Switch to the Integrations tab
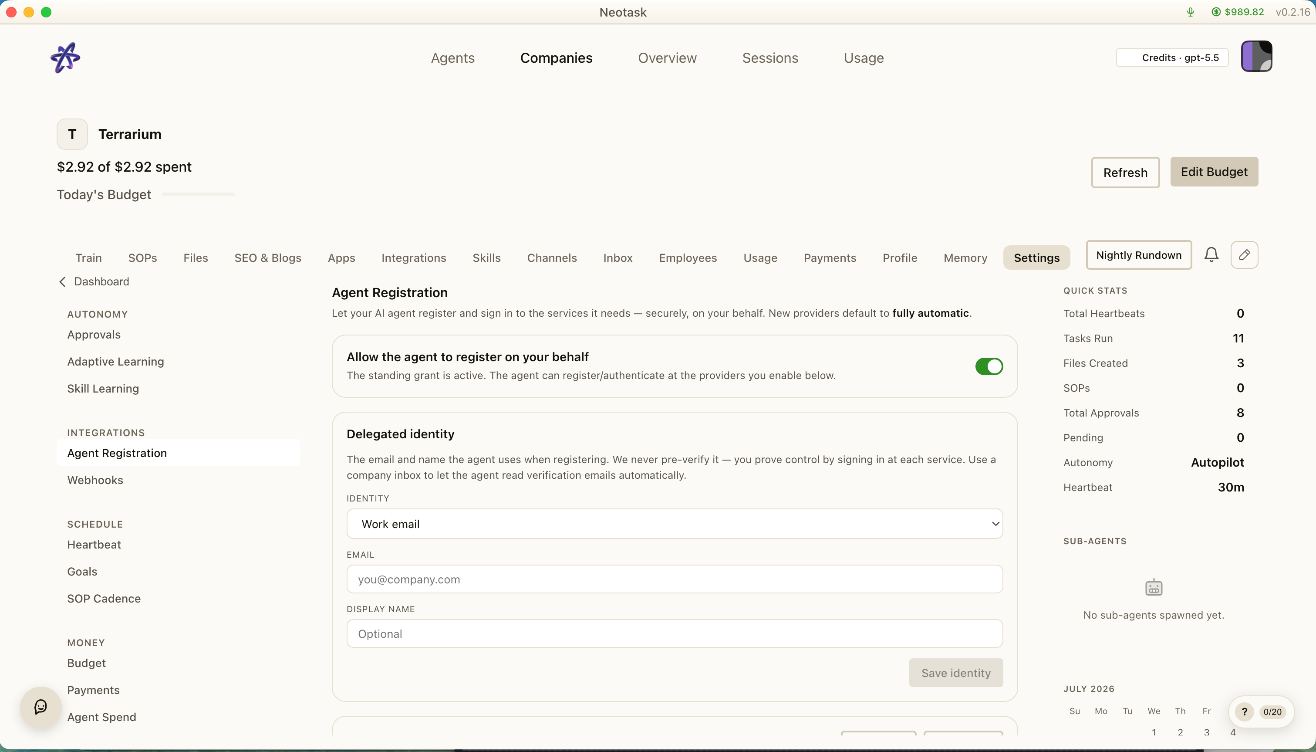The width and height of the screenshot is (1316, 752). [x=413, y=258]
